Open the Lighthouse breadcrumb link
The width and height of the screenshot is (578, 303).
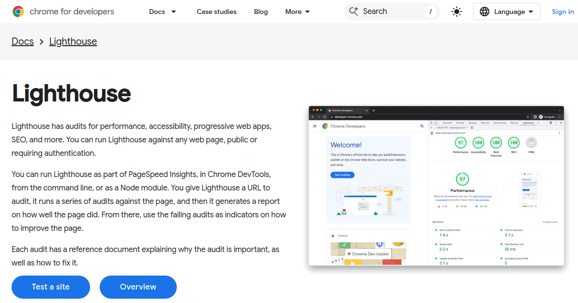73,41
